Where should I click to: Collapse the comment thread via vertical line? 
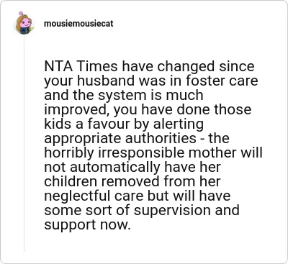click(24, 143)
